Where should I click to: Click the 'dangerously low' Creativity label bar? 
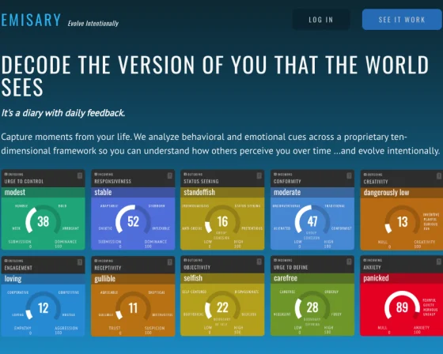[x=402, y=193]
